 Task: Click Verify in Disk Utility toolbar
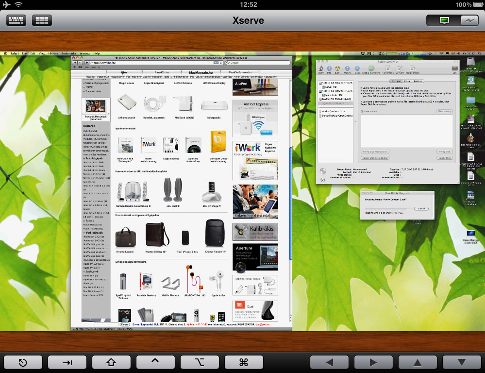[x=321, y=69]
